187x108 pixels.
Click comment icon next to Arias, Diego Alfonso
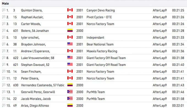point(4,105)
